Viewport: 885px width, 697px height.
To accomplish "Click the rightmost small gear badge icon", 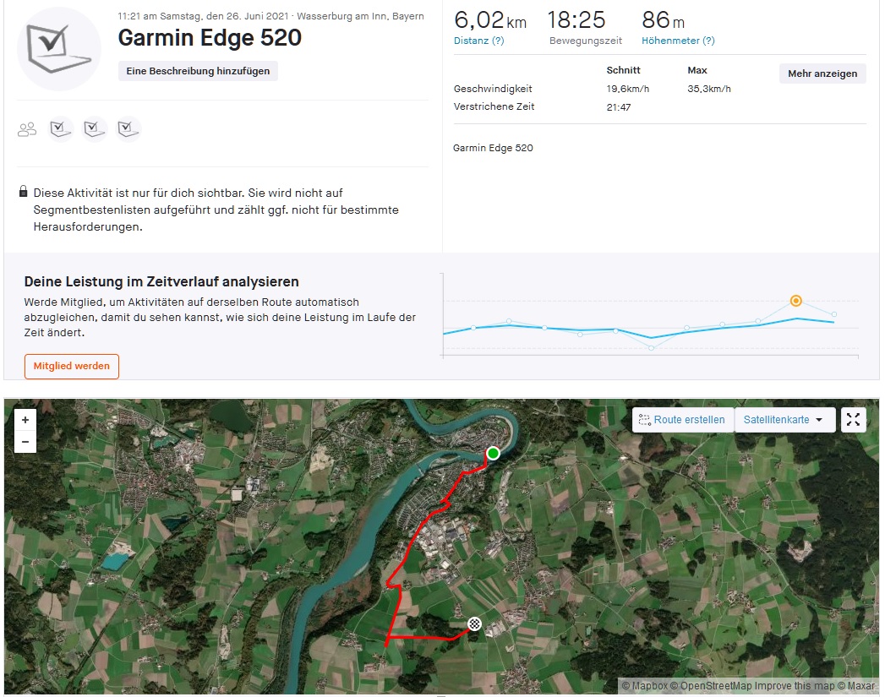I will pyautogui.click(x=128, y=129).
